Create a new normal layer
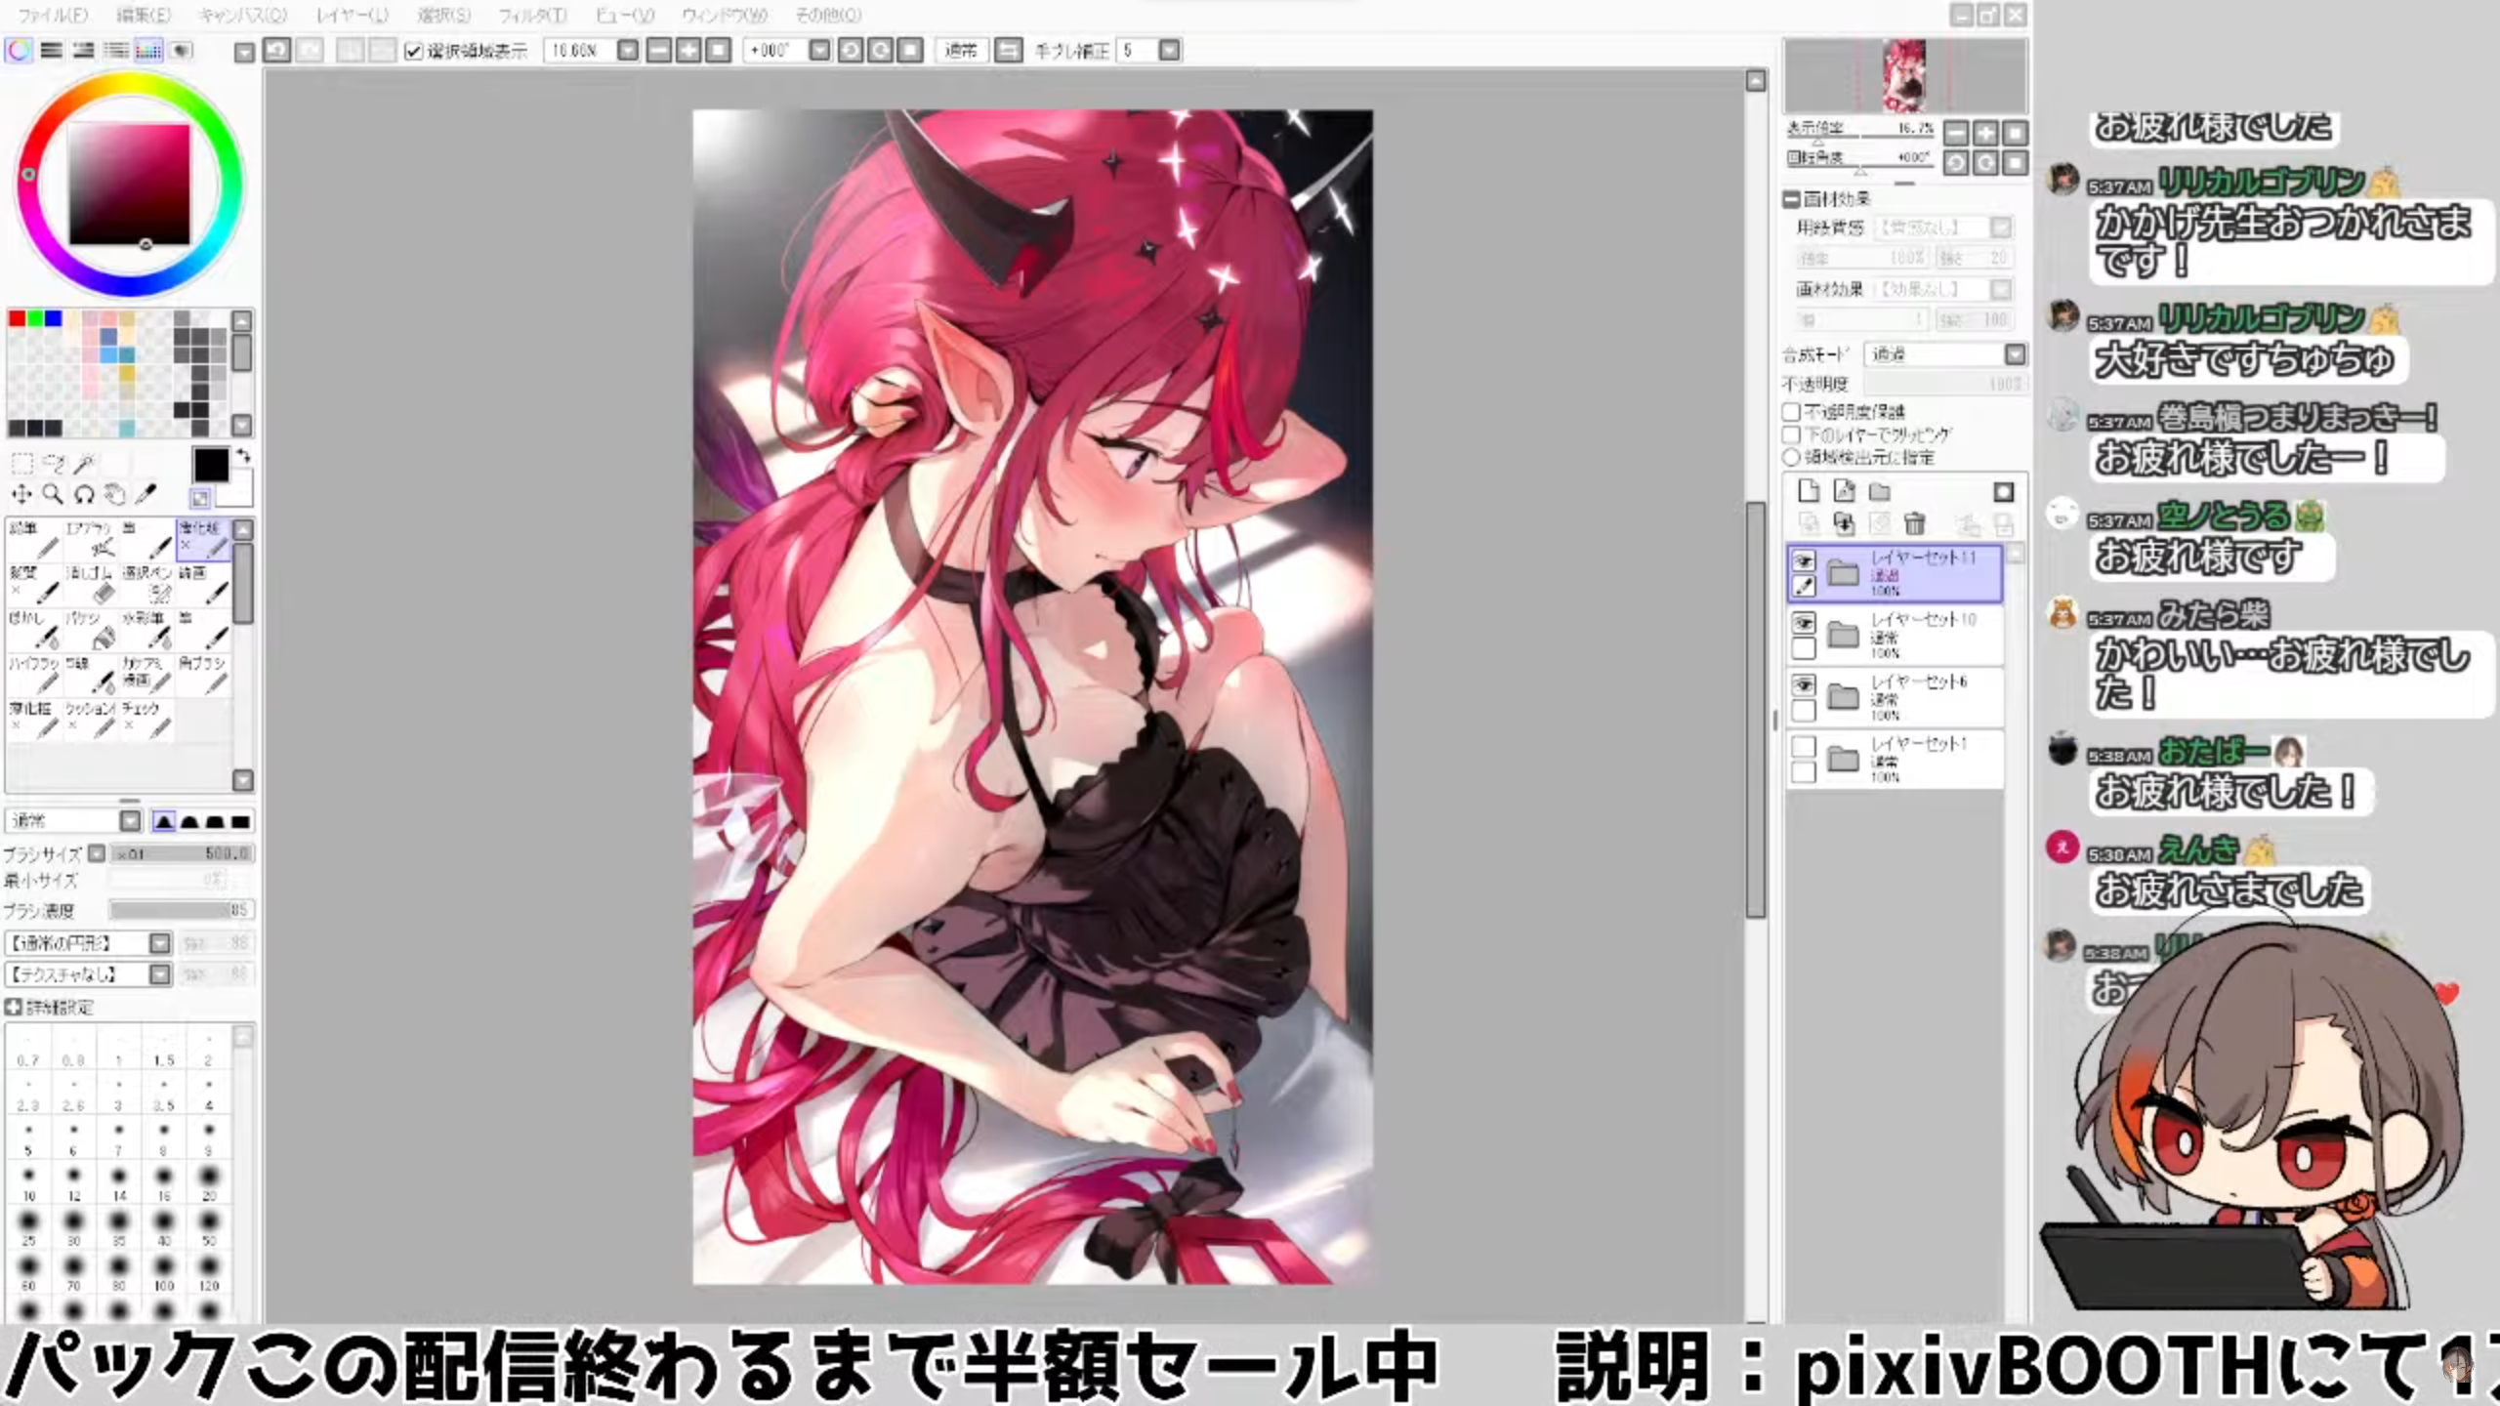Image resolution: width=2500 pixels, height=1406 pixels. click(x=1809, y=491)
